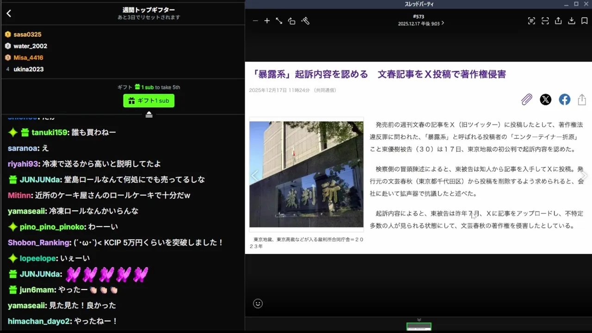This screenshot has height=333, width=592.
Task: Click the star badge beside pino_pino_pinoko
Action: click(13, 227)
